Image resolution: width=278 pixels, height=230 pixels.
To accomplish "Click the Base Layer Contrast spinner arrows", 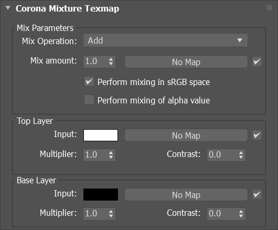I will [x=241, y=214].
